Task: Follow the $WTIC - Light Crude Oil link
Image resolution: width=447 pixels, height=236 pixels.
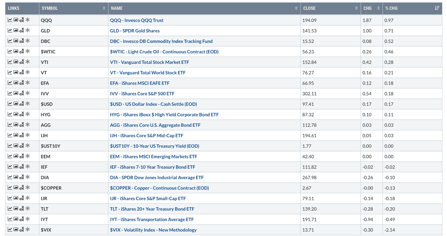Action: point(164,51)
